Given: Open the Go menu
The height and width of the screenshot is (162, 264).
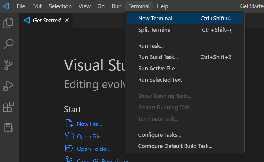Looking at the screenshot, I should 101,6.
